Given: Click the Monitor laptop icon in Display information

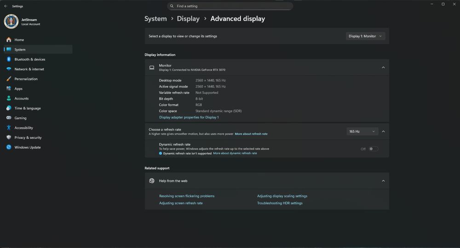Looking at the screenshot, I should (x=152, y=68).
